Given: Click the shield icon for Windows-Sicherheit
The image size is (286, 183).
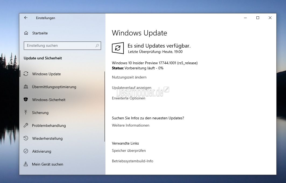Looking at the screenshot, I should [26, 99].
